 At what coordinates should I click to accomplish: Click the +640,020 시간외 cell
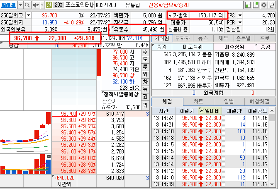(65, 178)
